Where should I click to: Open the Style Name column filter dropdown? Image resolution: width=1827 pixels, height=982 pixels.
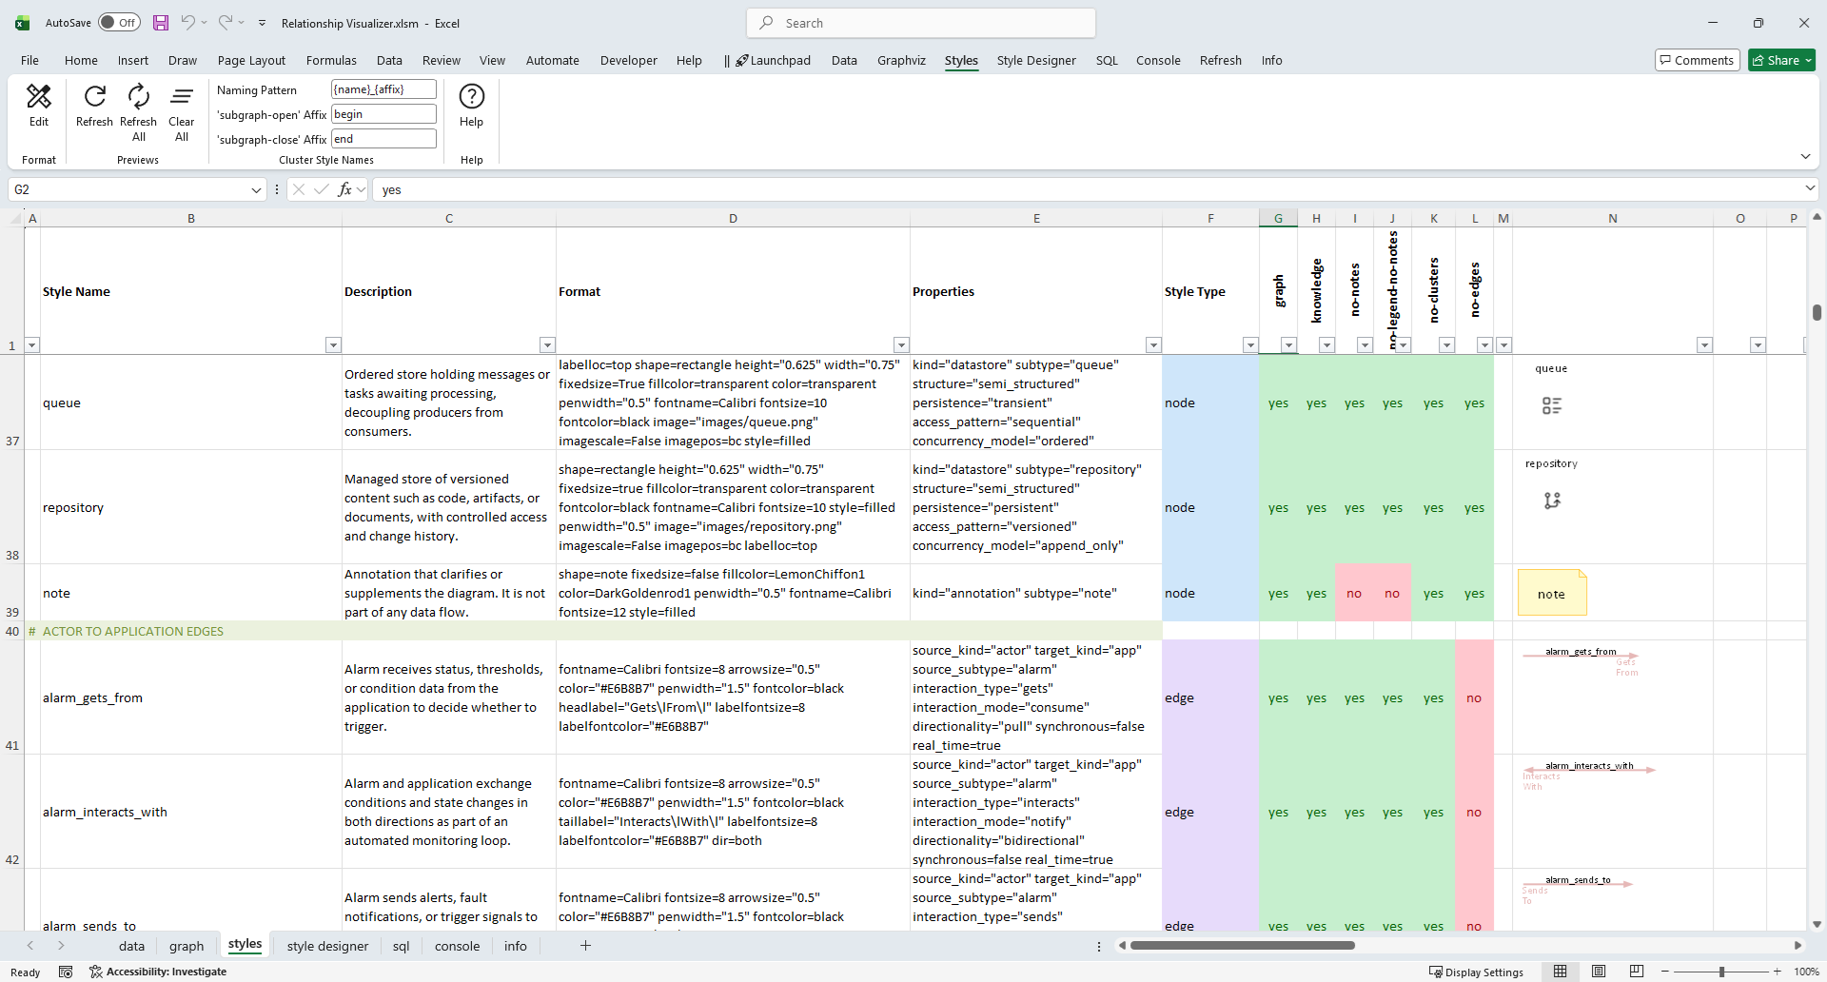[333, 345]
